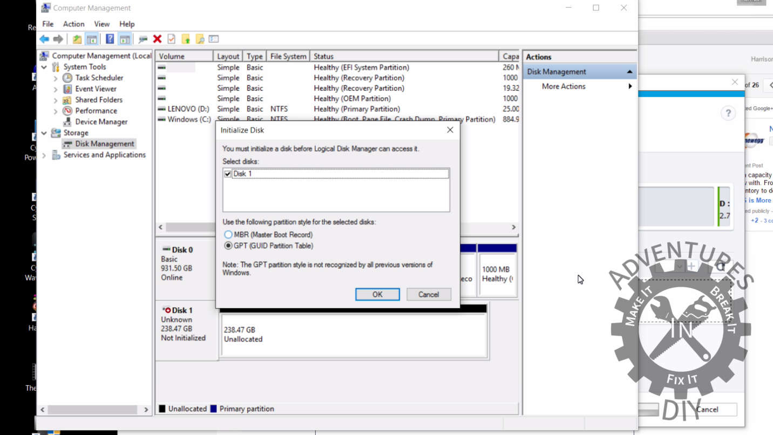The width and height of the screenshot is (773, 435).
Task: Uncheck the Disk 1 checkbox
Action: [228, 174]
